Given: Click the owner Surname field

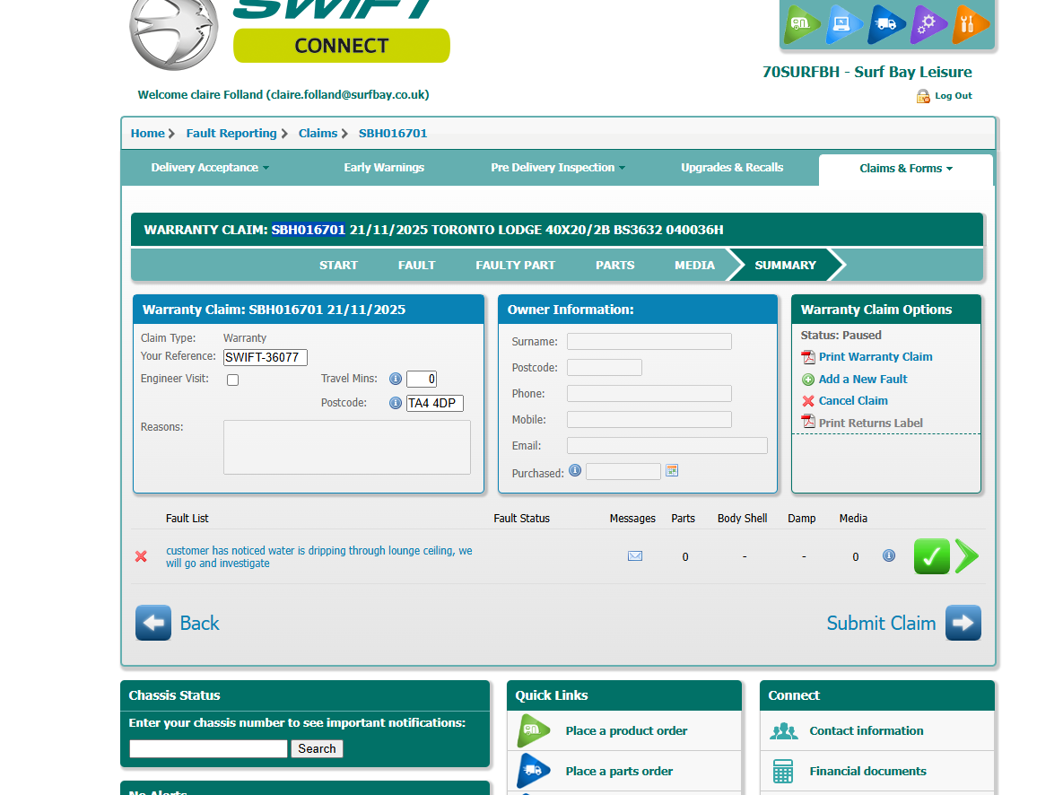Looking at the screenshot, I should tap(649, 341).
